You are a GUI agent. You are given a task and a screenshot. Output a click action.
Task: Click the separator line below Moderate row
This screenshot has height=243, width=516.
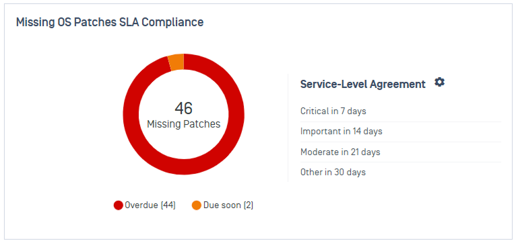(x=401, y=162)
